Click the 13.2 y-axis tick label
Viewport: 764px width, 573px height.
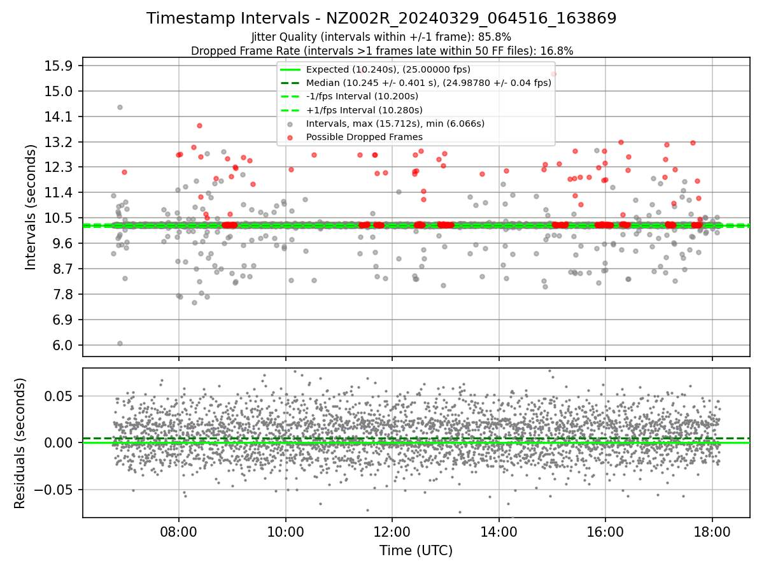click(x=61, y=142)
